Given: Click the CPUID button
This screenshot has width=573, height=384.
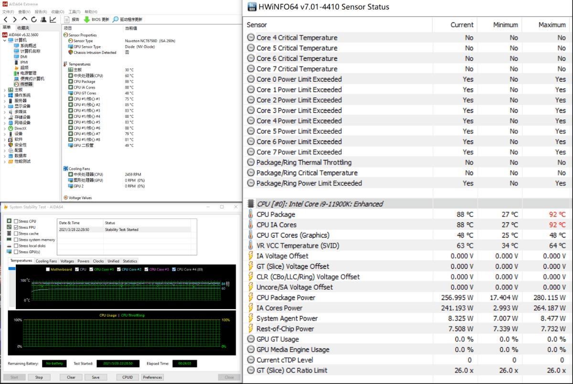Looking at the screenshot, I should pyautogui.click(x=127, y=377).
